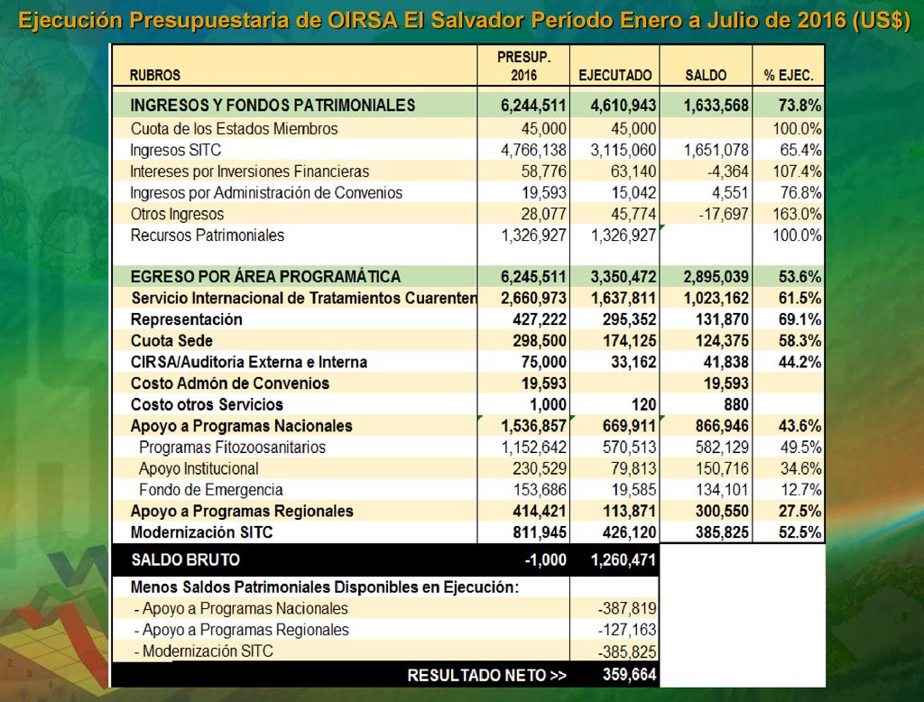The height and width of the screenshot is (702, 924).
Task: Click the -127,163 deduction value
Action: [x=626, y=630]
